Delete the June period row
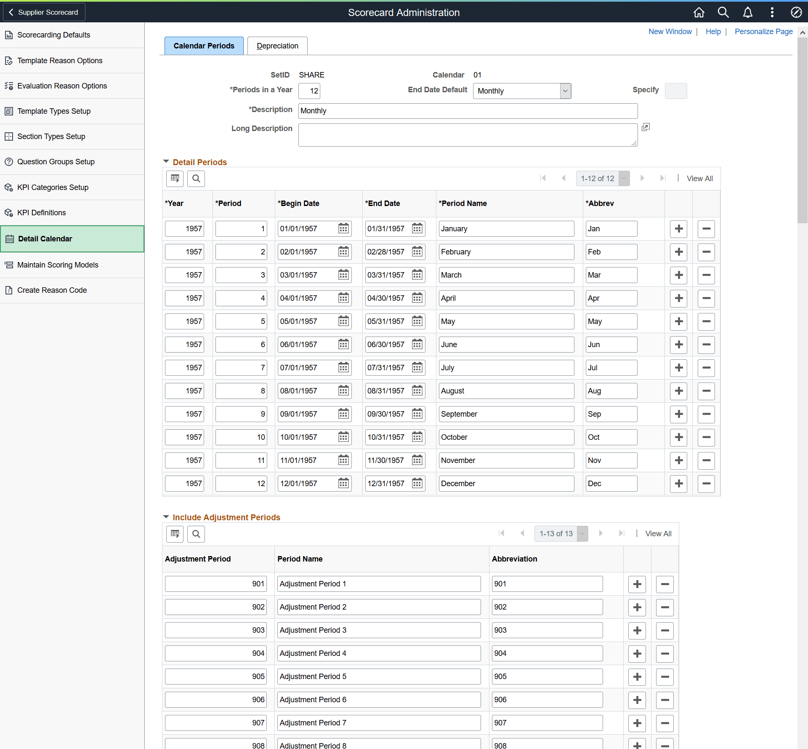 (x=706, y=345)
